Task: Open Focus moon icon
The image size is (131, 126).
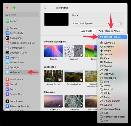Action: pos(7,89)
